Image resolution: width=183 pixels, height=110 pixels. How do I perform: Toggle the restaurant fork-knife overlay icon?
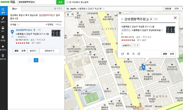[x=73, y=14]
